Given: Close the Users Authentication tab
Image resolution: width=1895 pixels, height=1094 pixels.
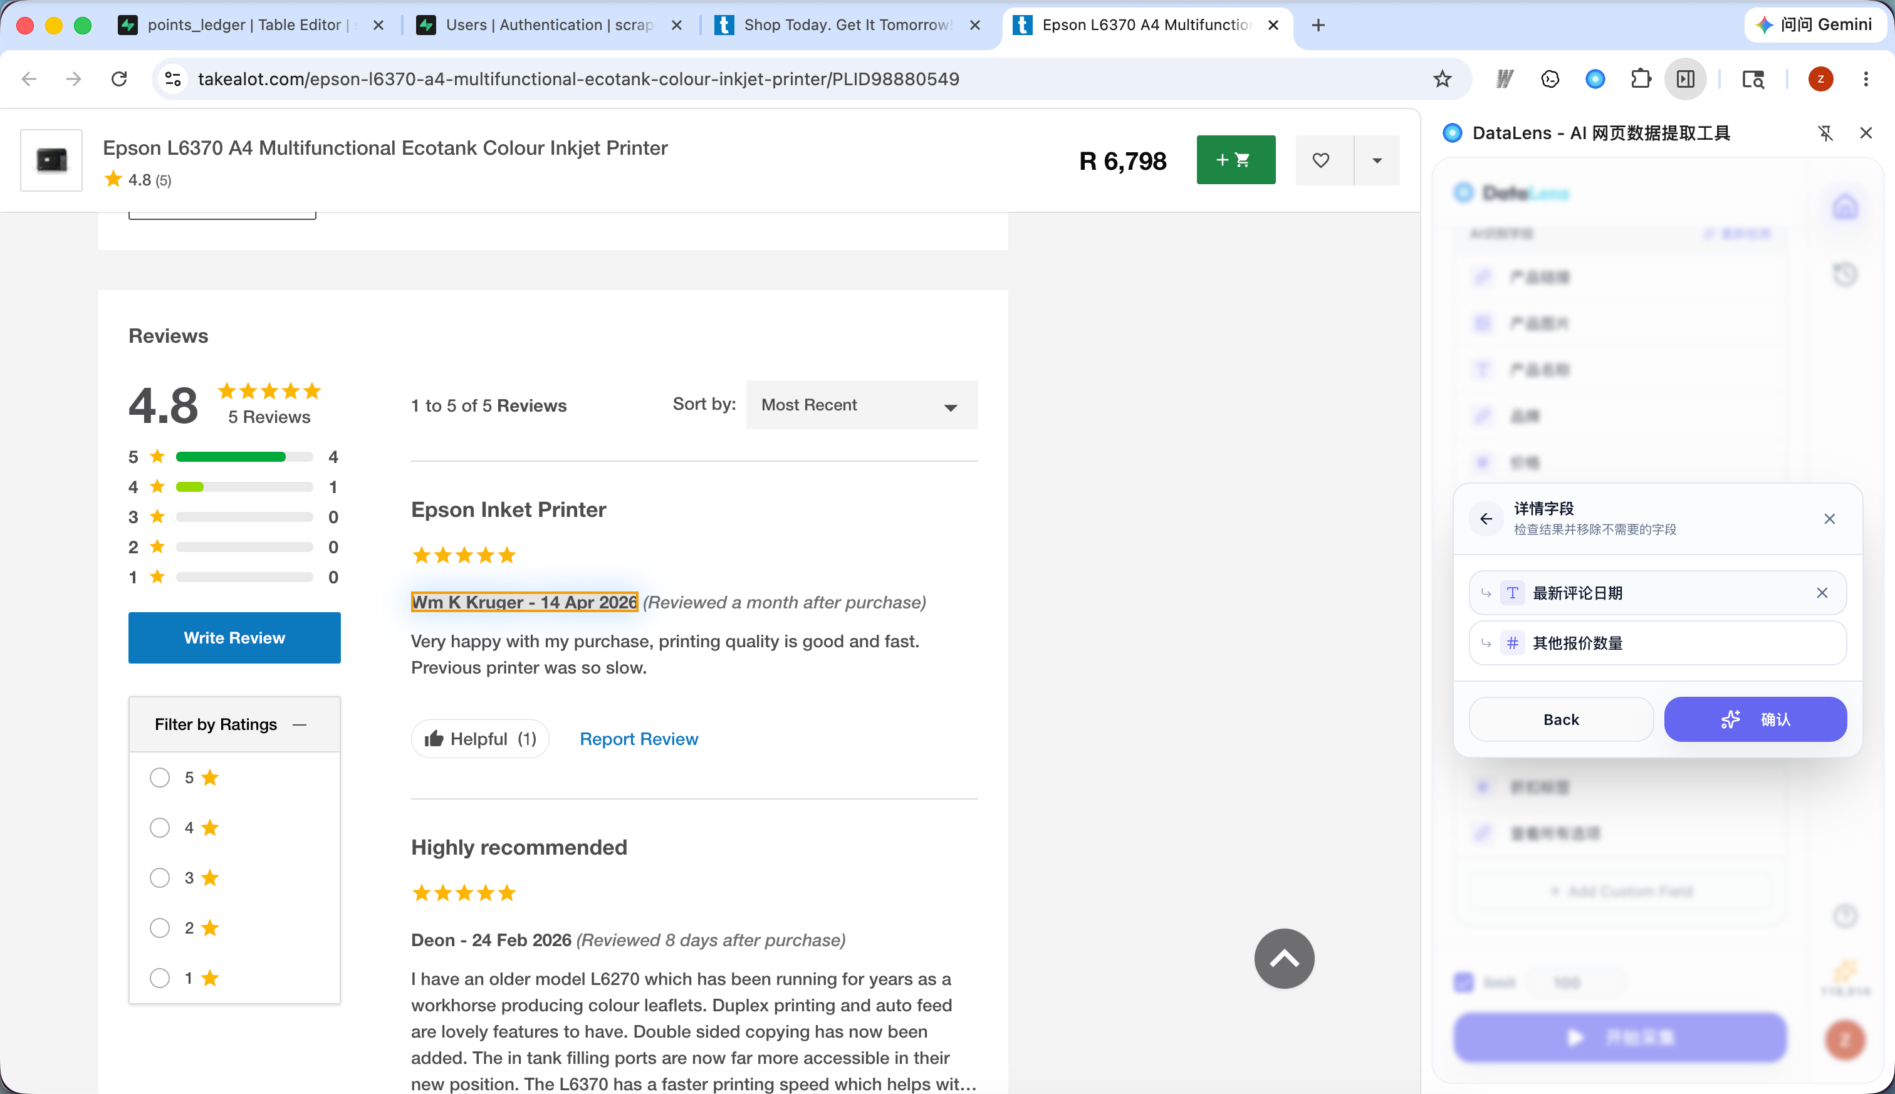Looking at the screenshot, I should (x=676, y=25).
